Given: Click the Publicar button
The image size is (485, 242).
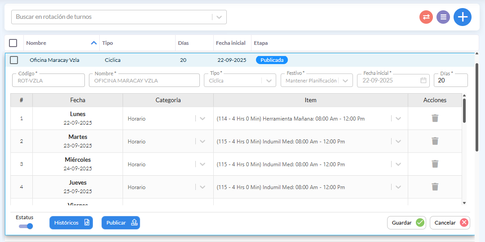Looking at the screenshot, I should (120, 223).
